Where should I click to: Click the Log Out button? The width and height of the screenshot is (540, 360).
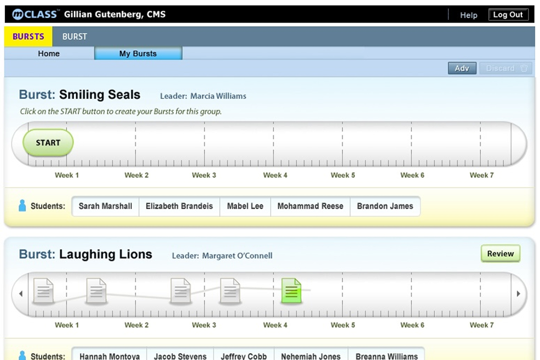[x=508, y=14]
